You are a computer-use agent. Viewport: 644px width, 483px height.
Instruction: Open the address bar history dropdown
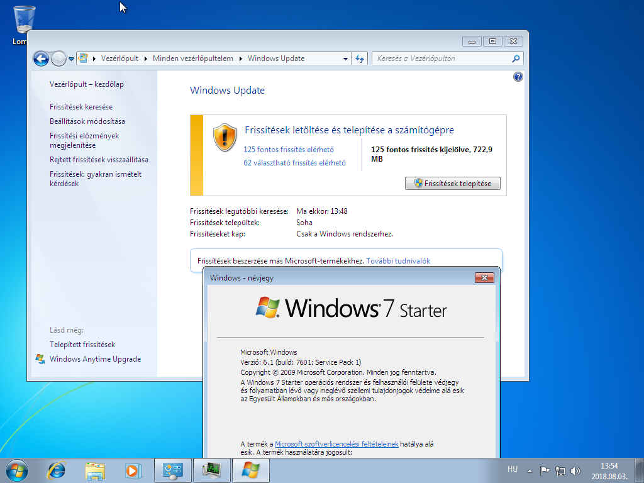(345, 58)
